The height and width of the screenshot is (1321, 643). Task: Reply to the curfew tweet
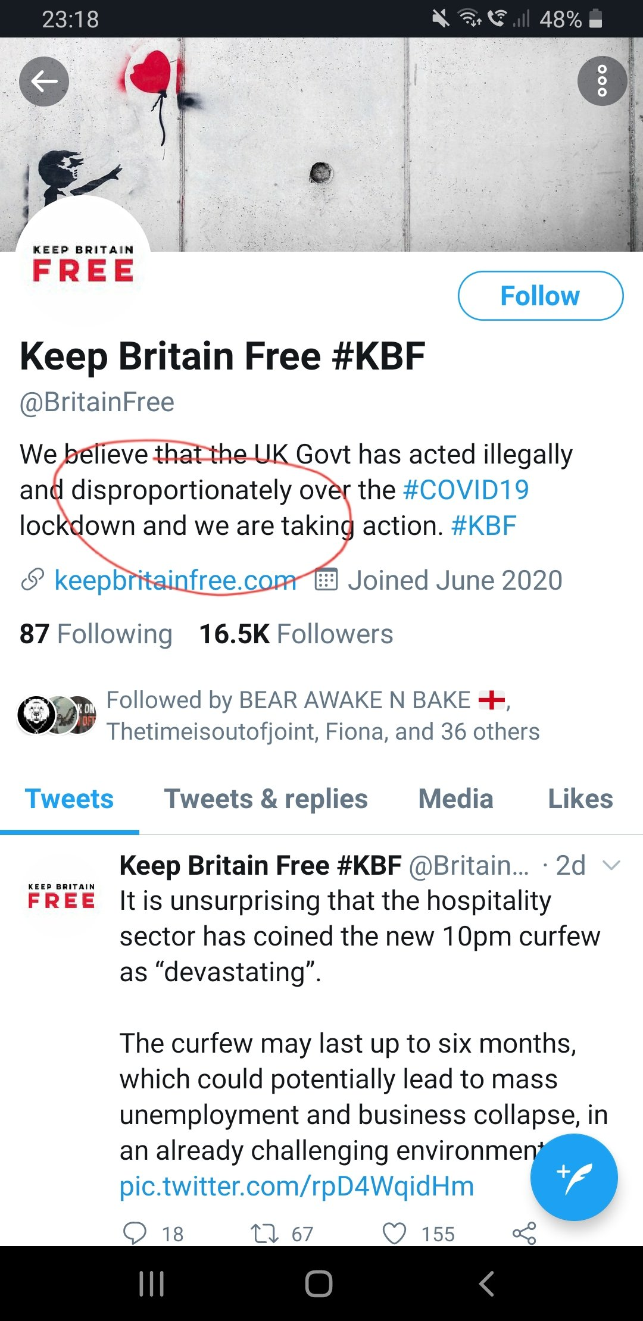click(135, 1233)
